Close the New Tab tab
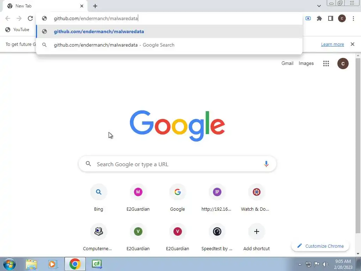The height and width of the screenshot is (271, 361). click(x=82, y=6)
